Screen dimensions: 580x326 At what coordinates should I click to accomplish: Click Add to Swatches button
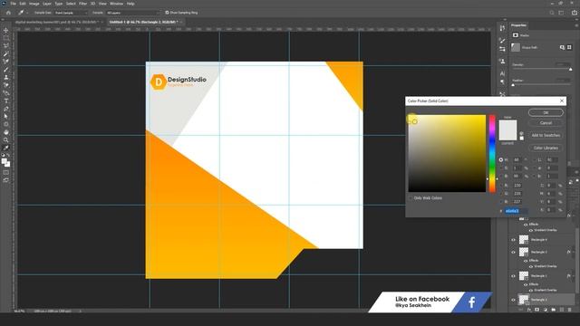[x=546, y=135]
